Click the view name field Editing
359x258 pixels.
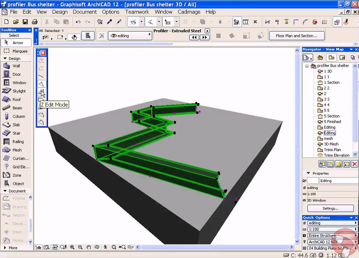pos(338,181)
